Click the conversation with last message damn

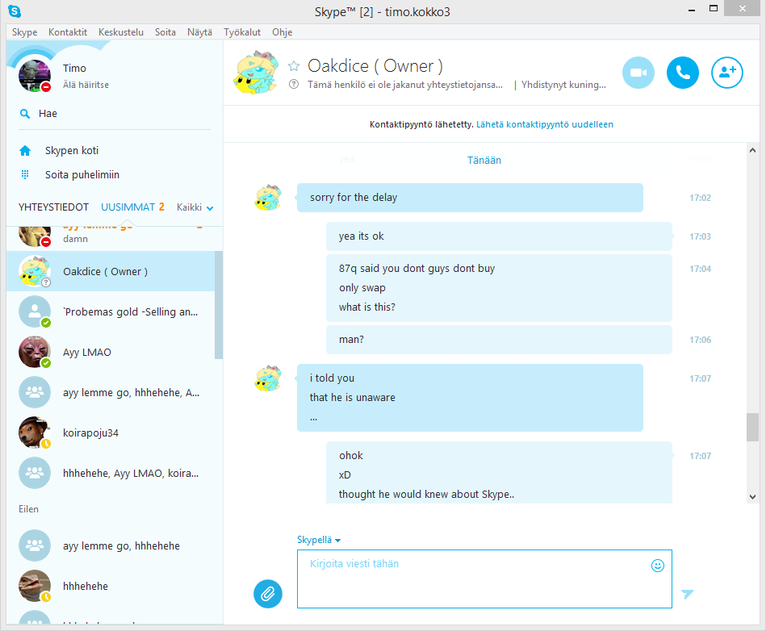[111, 238]
